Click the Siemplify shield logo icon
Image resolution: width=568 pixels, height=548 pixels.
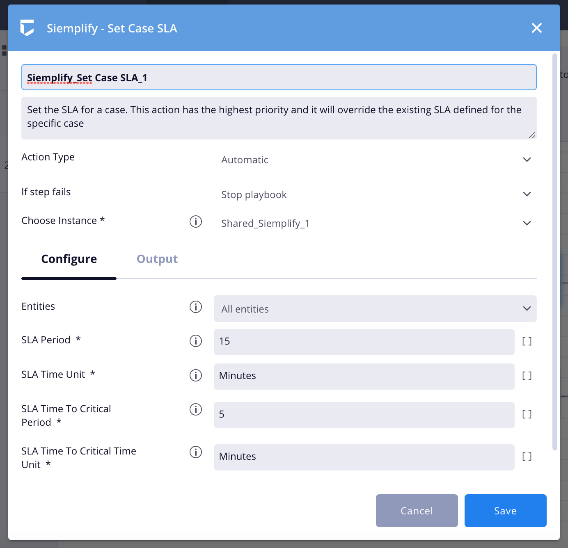[27, 28]
